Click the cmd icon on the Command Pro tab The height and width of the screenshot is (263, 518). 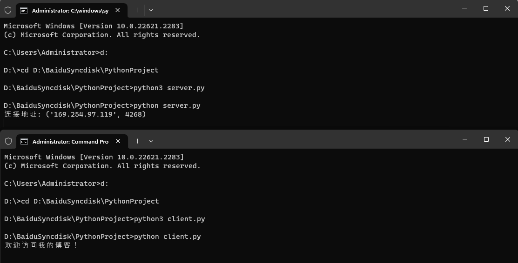[x=24, y=141]
